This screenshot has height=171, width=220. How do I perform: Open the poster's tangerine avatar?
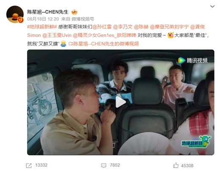click(x=15, y=14)
